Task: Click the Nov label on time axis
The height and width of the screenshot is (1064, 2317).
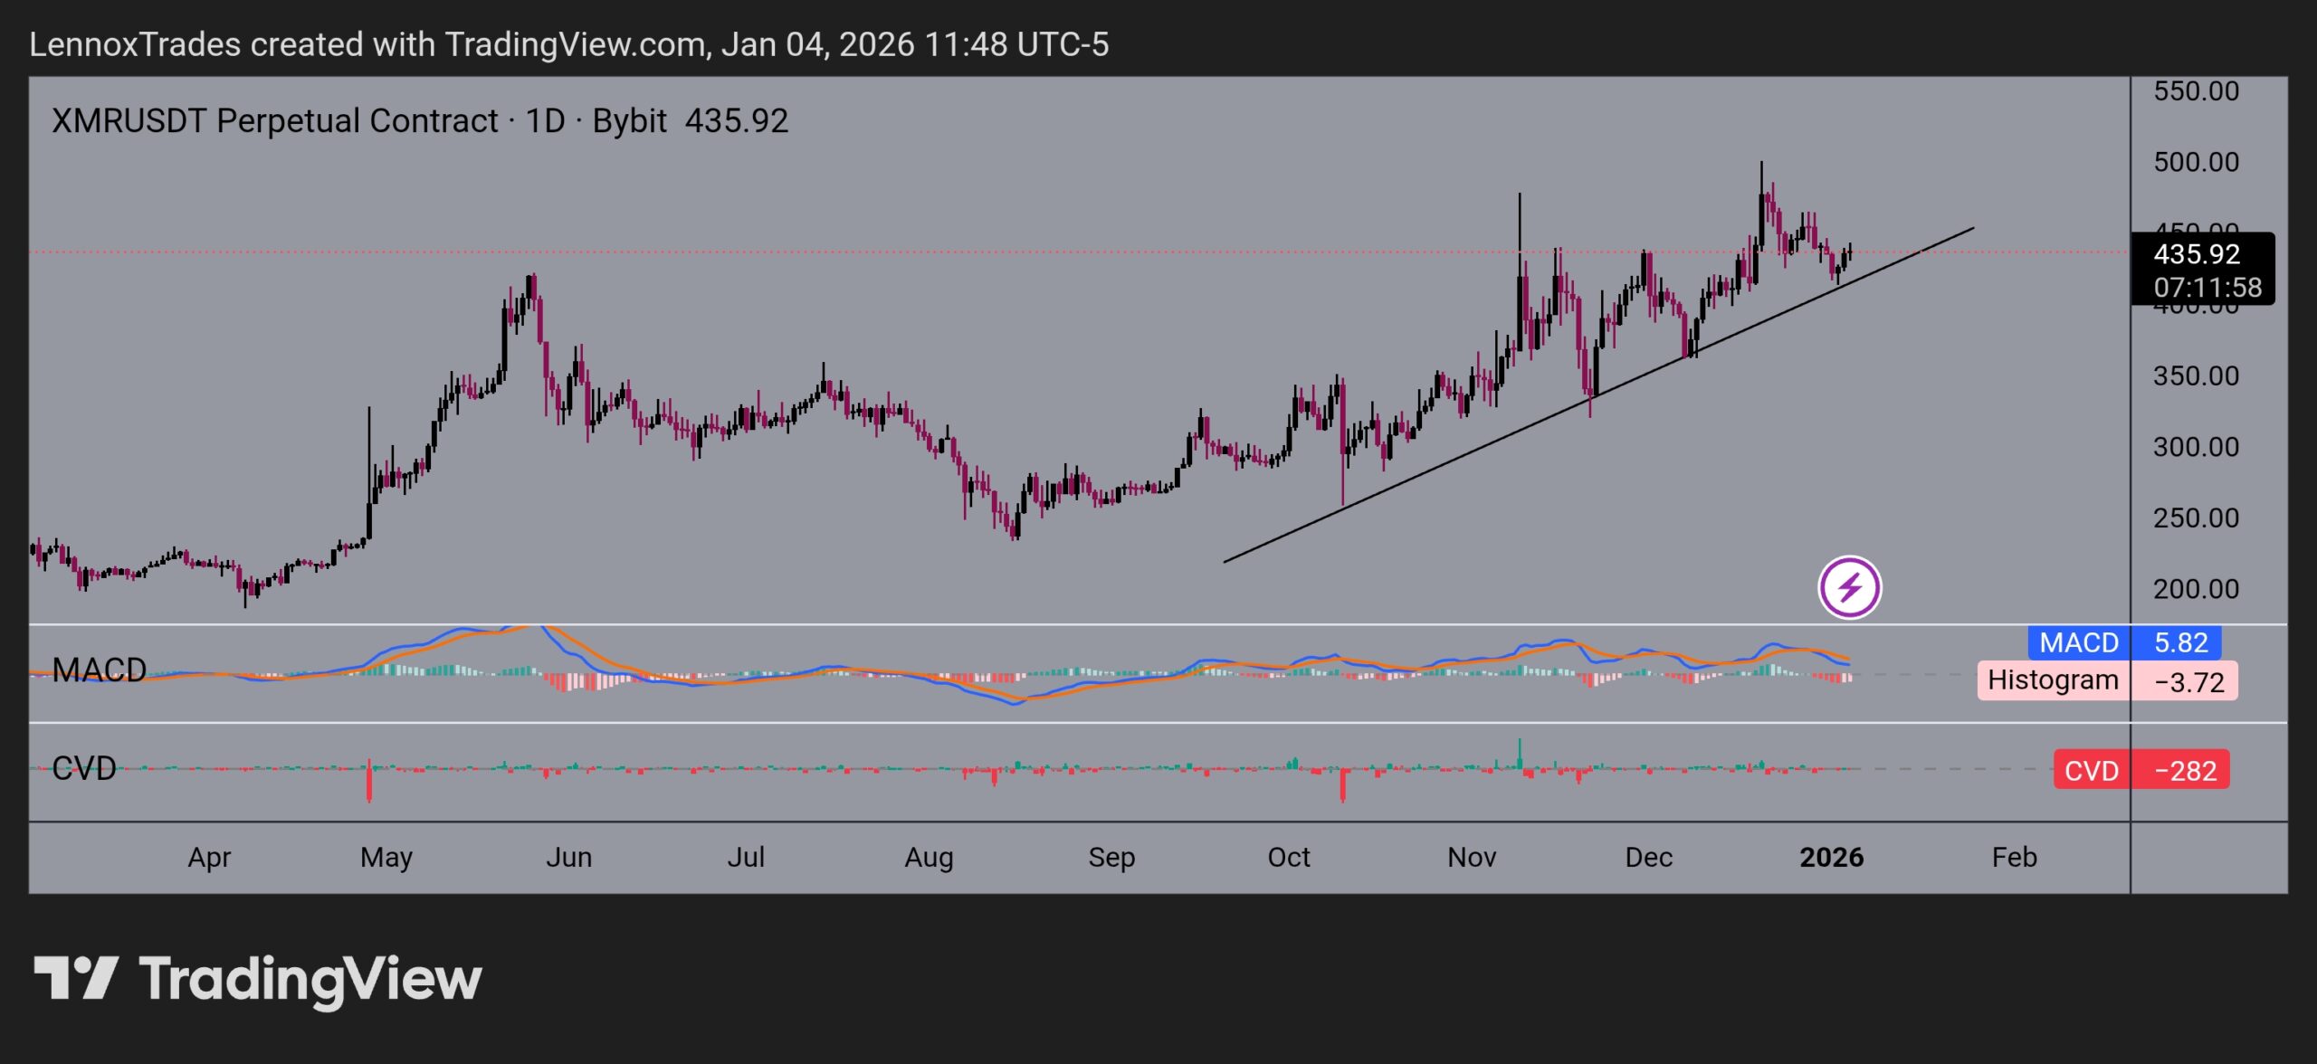Action: 1472,858
